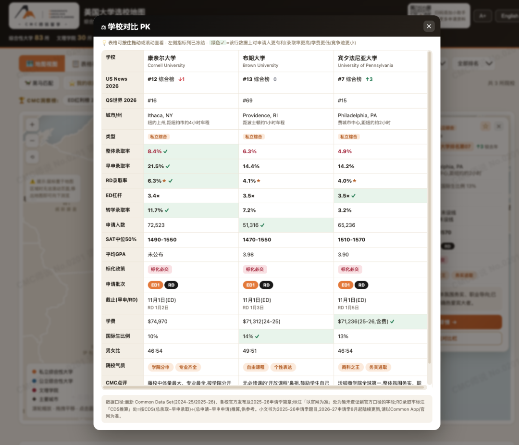The image size is (519, 445).
Task: Click the 专业齐全 trait tag
Action: [188, 367]
